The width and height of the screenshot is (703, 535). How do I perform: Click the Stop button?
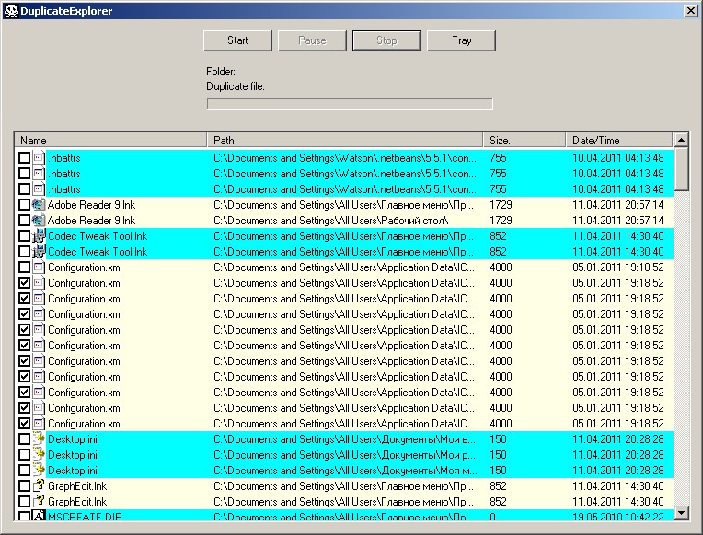pyautogui.click(x=386, y=40)
